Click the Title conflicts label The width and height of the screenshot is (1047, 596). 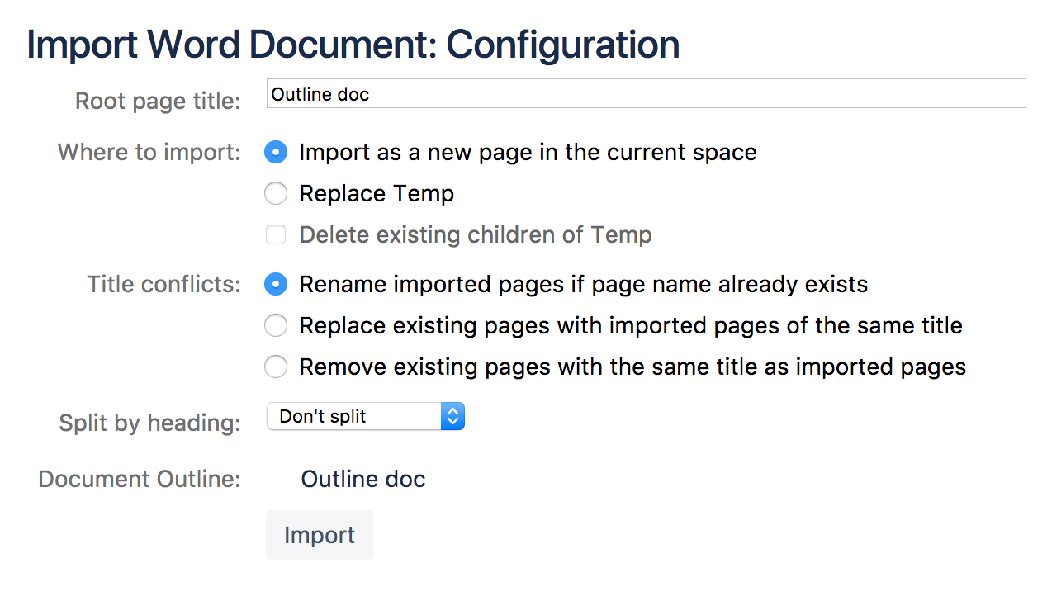pos(164,285)
